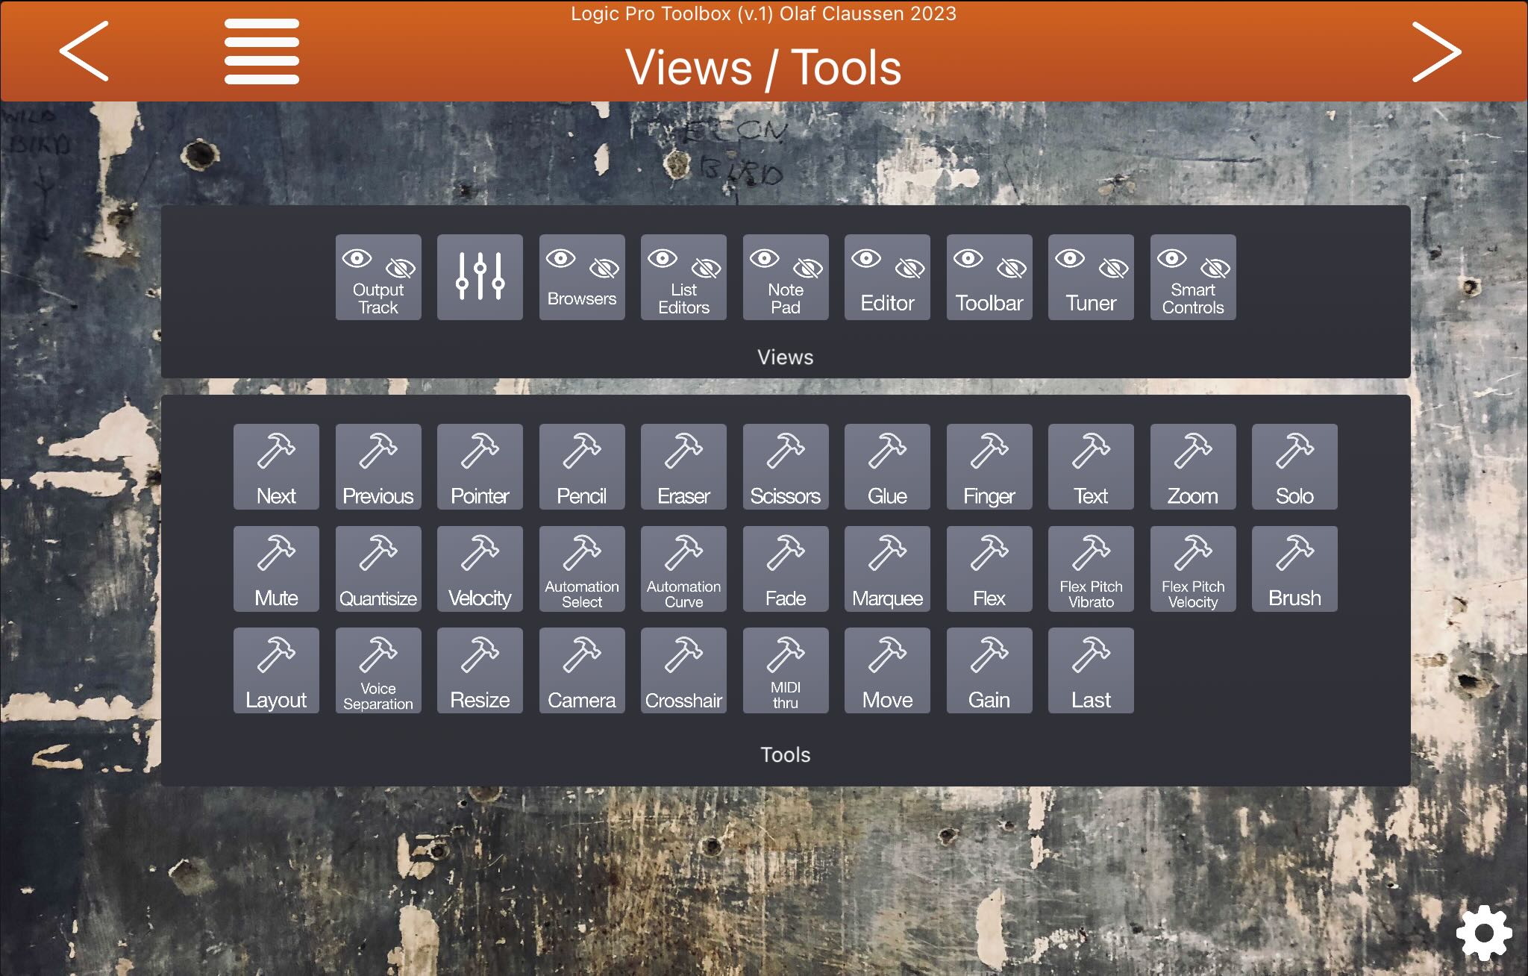Screen dimensions: 1528x976
Task: Choose the MIDI thru tool
Action: coord(786,671)
